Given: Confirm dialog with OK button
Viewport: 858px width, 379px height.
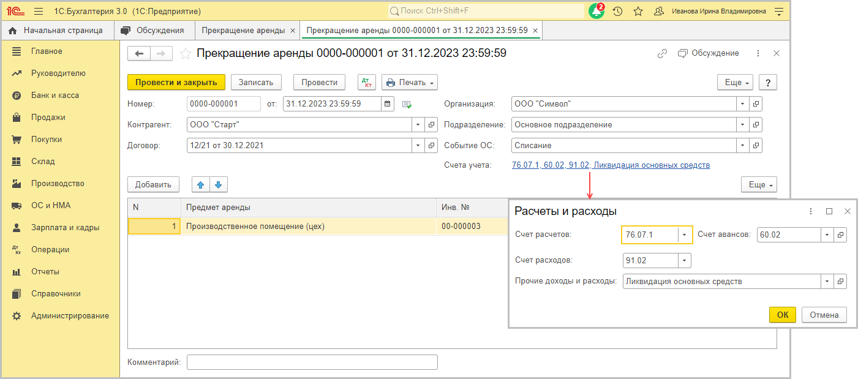Looking at the screenshot, I should (x=783, y=315).
